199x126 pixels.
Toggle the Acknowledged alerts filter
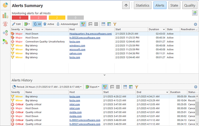click(67, 24)
